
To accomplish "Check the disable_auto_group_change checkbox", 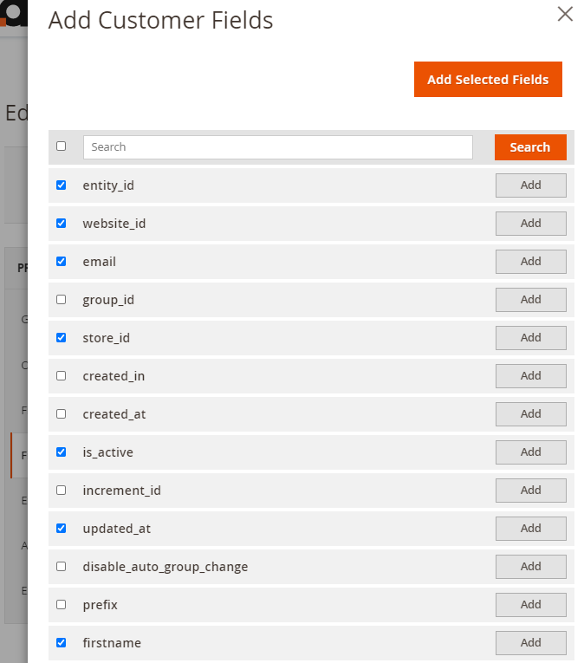I will point(61,567).
